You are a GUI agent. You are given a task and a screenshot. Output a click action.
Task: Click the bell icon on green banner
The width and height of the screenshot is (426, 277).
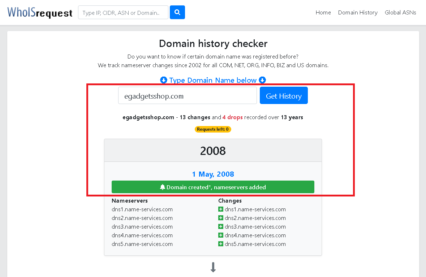pos(163,187)
